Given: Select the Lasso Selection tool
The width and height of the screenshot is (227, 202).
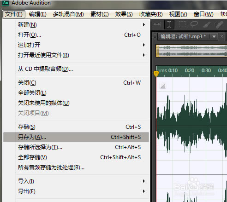Looking at the screenshot, I should point(194,24).
